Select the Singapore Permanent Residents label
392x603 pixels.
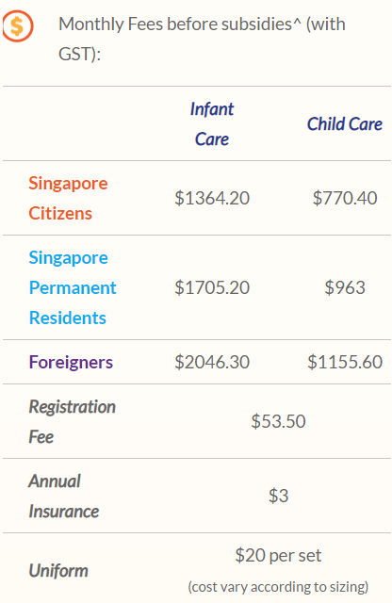point(73,287)
